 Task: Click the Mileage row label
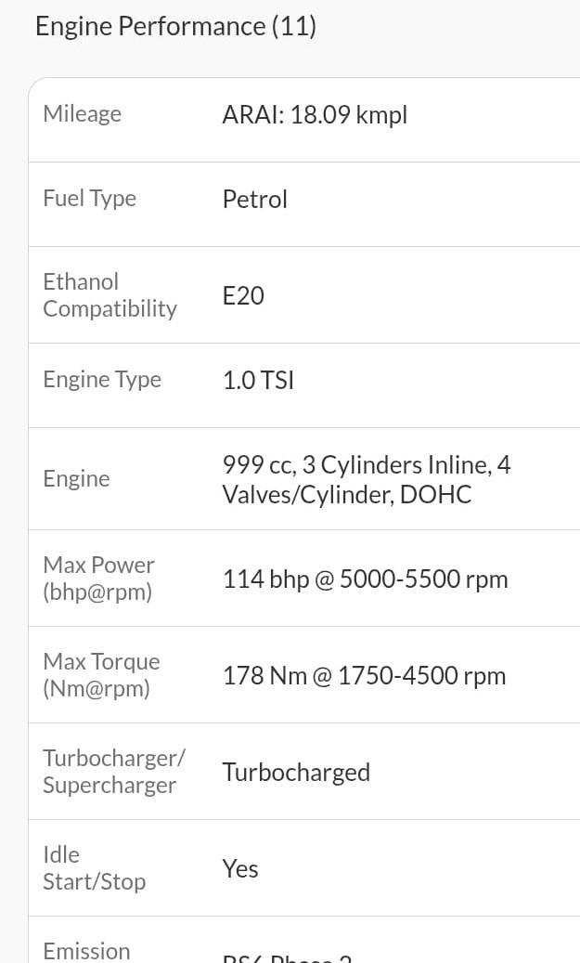click(83, 114)
